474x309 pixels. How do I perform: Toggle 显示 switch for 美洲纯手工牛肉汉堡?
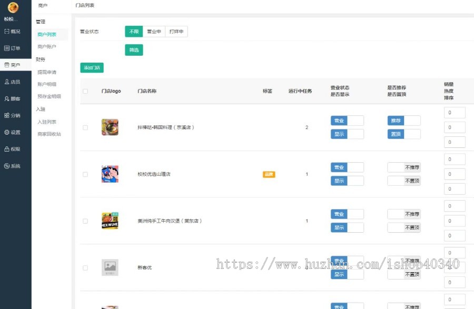347,228
